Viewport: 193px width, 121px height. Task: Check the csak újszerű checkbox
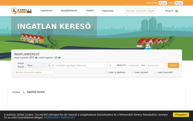point(133,73)
